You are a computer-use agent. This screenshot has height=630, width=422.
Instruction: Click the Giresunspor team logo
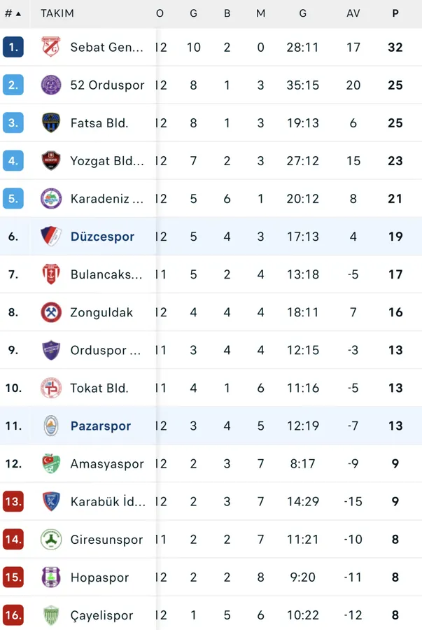(x=51, y=540)
